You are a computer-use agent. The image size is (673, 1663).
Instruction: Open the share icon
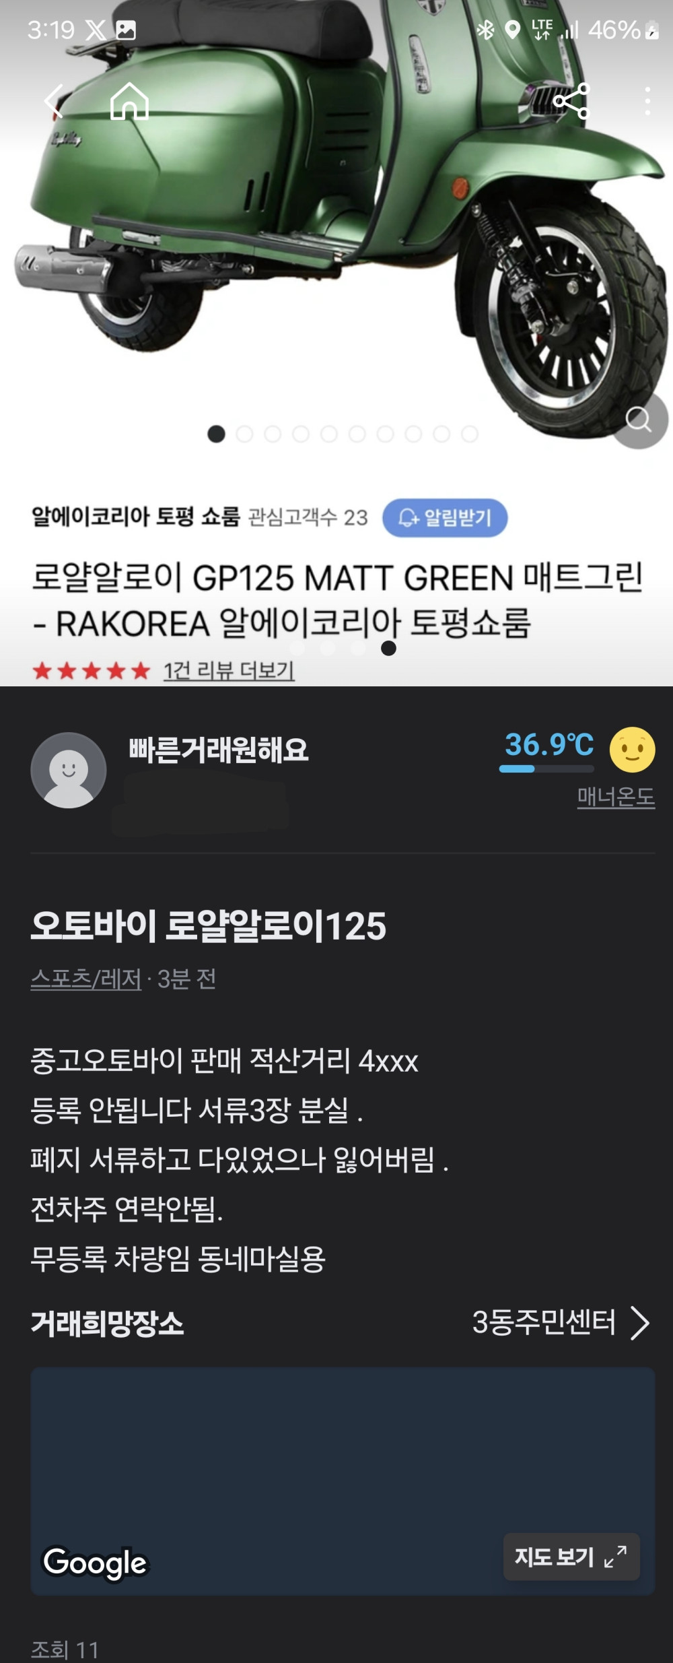point(571,101)
